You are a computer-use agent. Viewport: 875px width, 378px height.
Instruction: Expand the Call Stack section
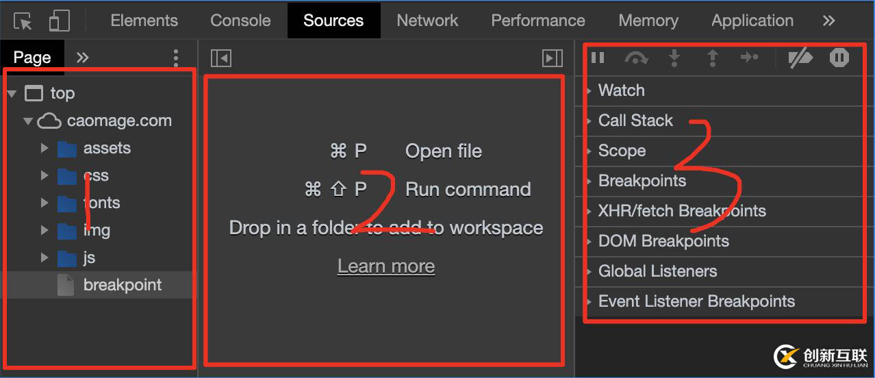point(635,121)
